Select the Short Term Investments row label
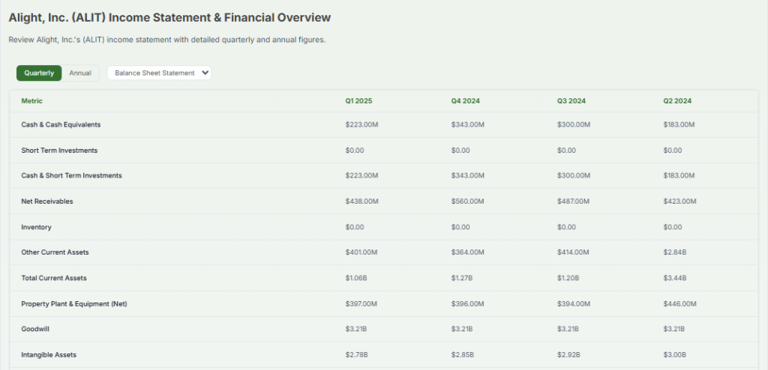Viewport: 768px width, 370px height. tap(59, 151)
